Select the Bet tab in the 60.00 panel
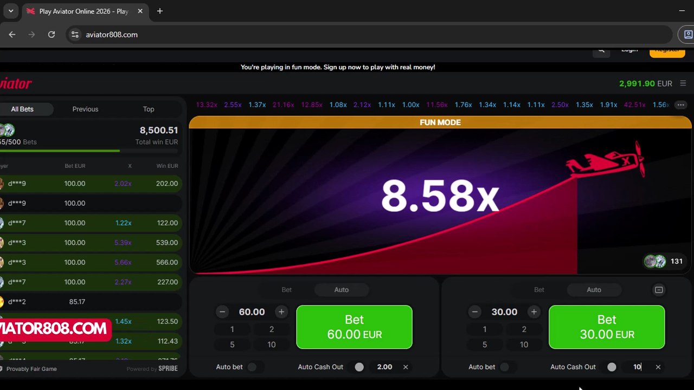 click(287, 290)
